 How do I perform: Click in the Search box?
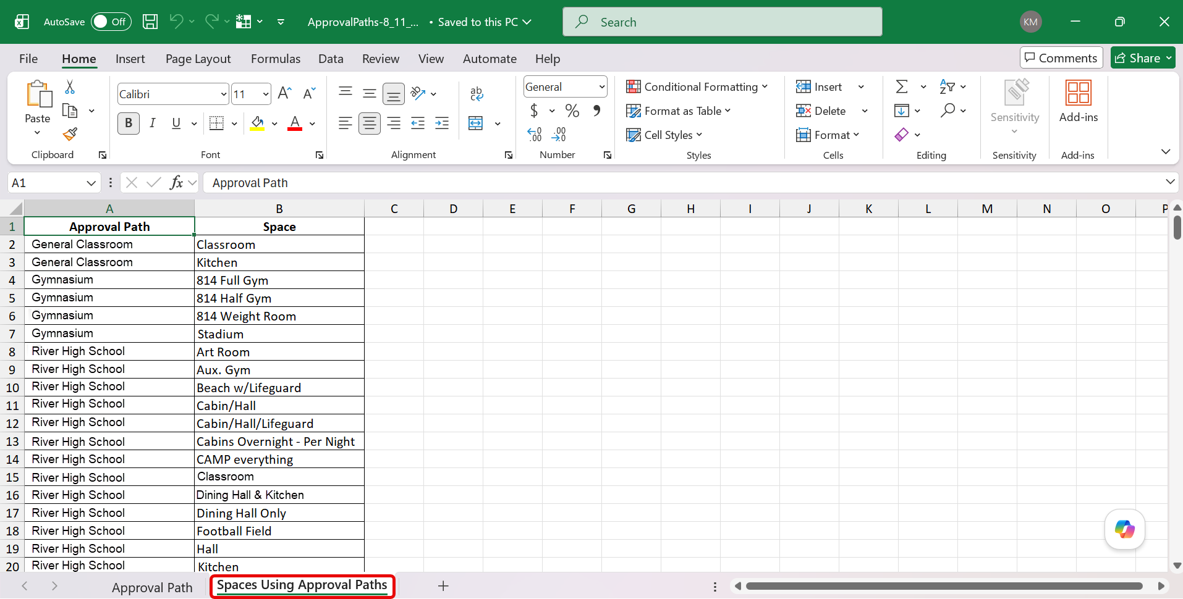722,22
